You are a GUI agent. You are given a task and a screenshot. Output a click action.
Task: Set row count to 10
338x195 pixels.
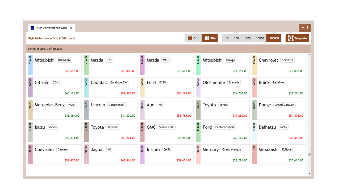227,38
